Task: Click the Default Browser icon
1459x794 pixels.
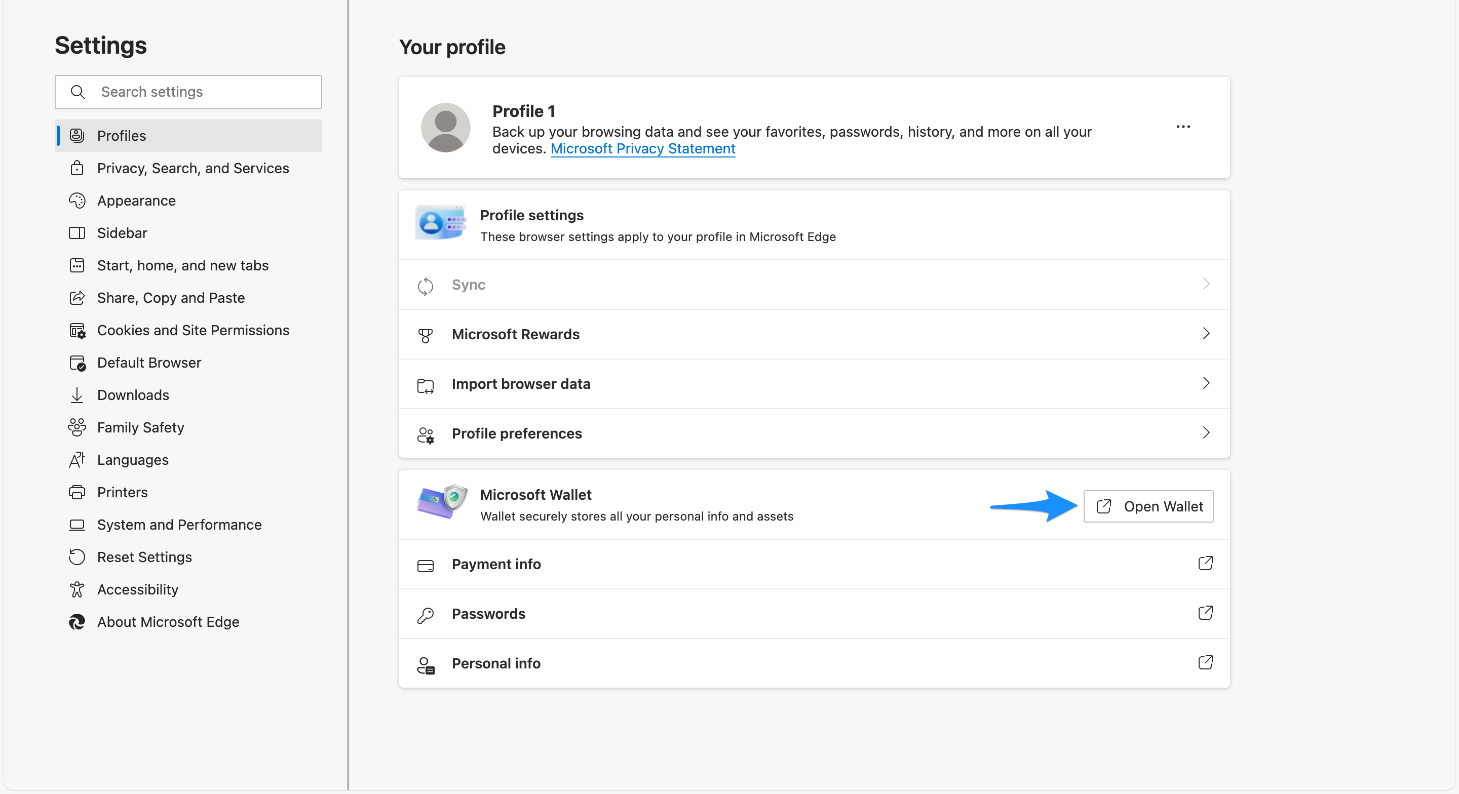Action: [77, 363]
